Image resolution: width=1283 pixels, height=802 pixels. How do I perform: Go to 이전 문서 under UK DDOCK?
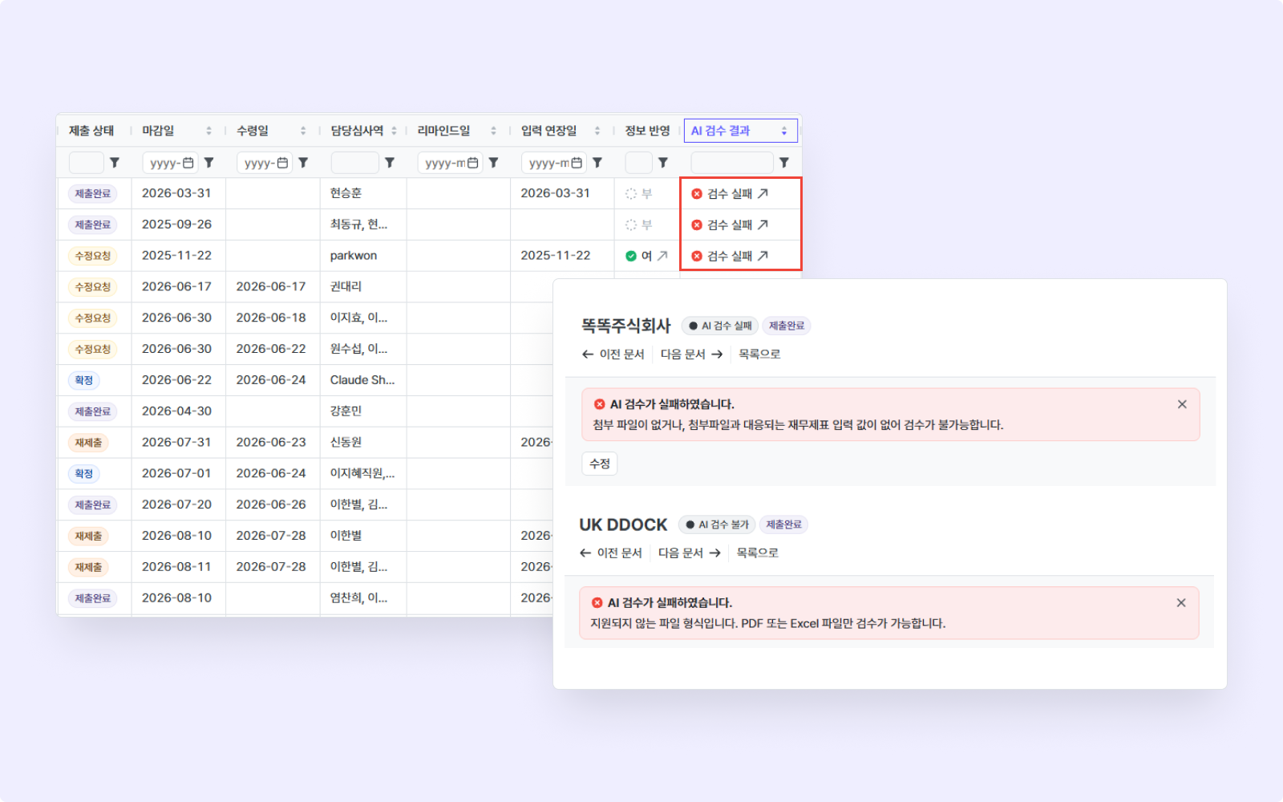(x=611, y=553)
